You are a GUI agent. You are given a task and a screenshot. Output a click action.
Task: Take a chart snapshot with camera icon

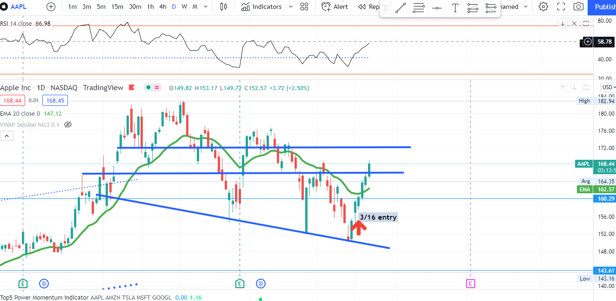point(578,7)
